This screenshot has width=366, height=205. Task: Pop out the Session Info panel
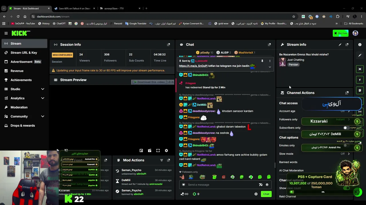(x=168, y=45)
